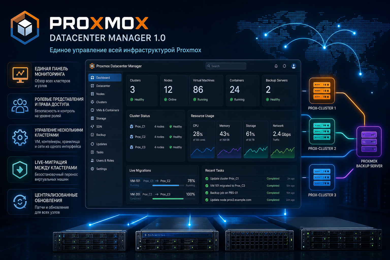Viewport: 390px width, 260px height.
Task: Click the 'PROX-CLUSTER 2' label
Action: 322,149
